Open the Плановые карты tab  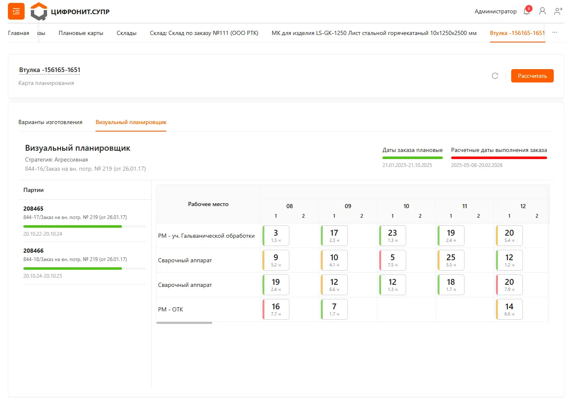(x=81, y=33)
